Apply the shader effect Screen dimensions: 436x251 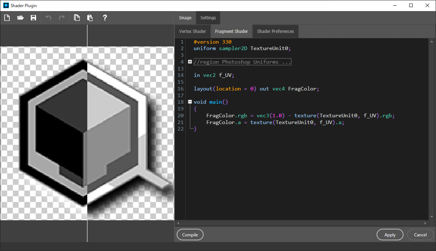pos(390,235)
